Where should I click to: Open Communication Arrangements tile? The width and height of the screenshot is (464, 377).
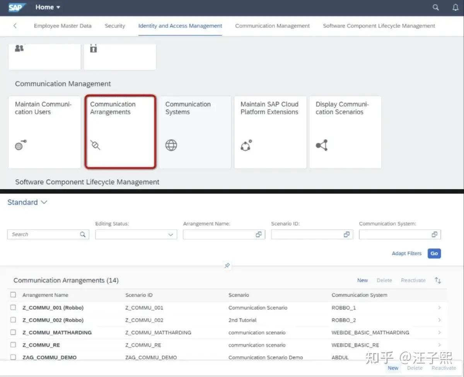120,132
